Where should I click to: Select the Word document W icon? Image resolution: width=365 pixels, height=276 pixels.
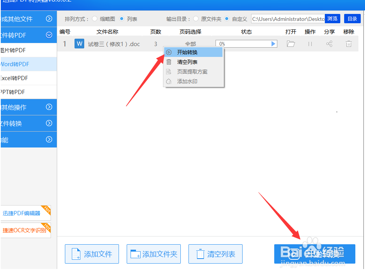coord(79,43)
